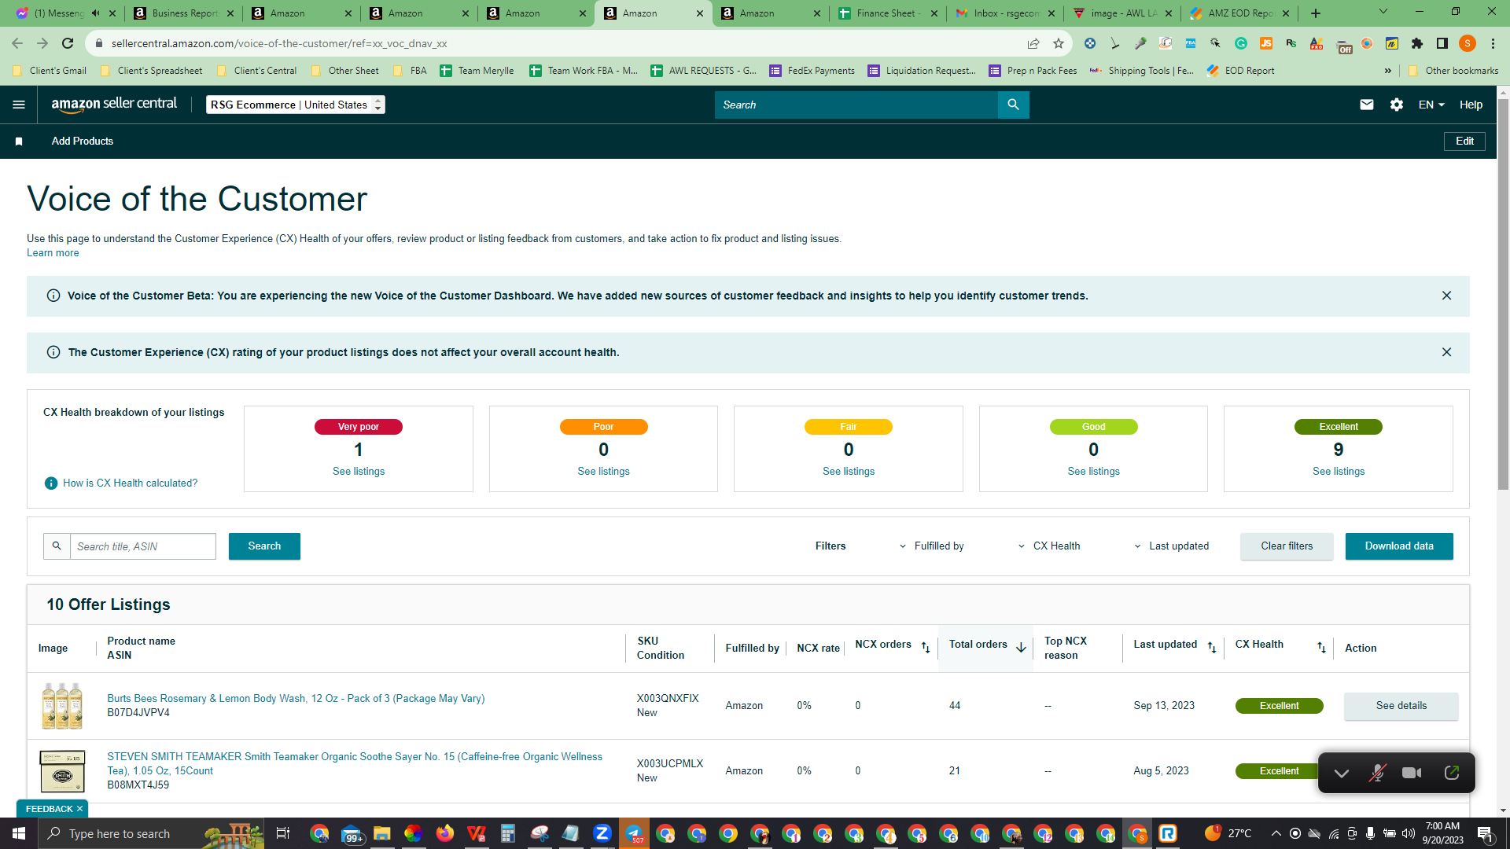Open the FBA bookmark folder

[410, 71]
